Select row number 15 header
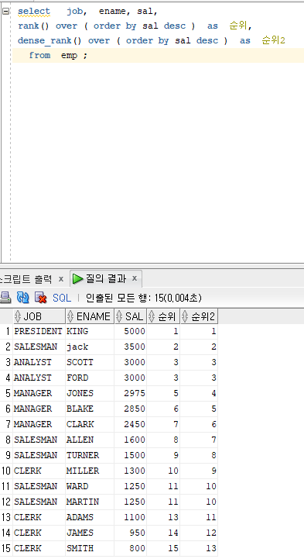The height and width of the screenshot is (559, 304). [x=6, y=548]
